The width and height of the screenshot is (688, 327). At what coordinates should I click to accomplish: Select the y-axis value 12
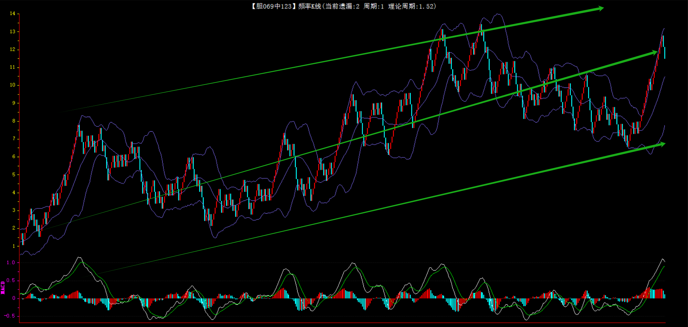click(x=12, y=49)
